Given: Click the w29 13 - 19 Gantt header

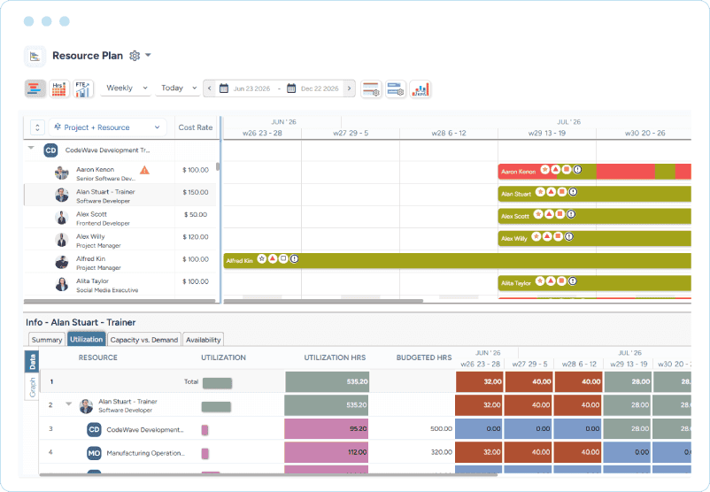Looking at the screenshot, I should point(547,133).
